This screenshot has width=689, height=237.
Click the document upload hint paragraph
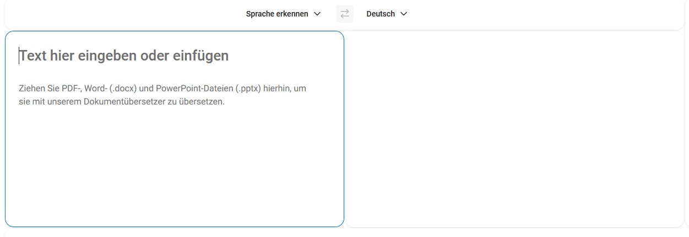click(162, 95)
